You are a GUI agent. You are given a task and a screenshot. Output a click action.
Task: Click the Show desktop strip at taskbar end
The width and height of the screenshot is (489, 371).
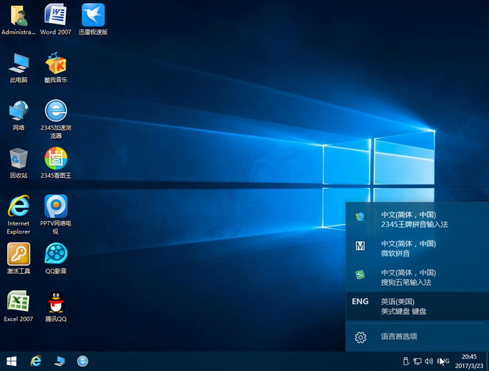(487, 361)
